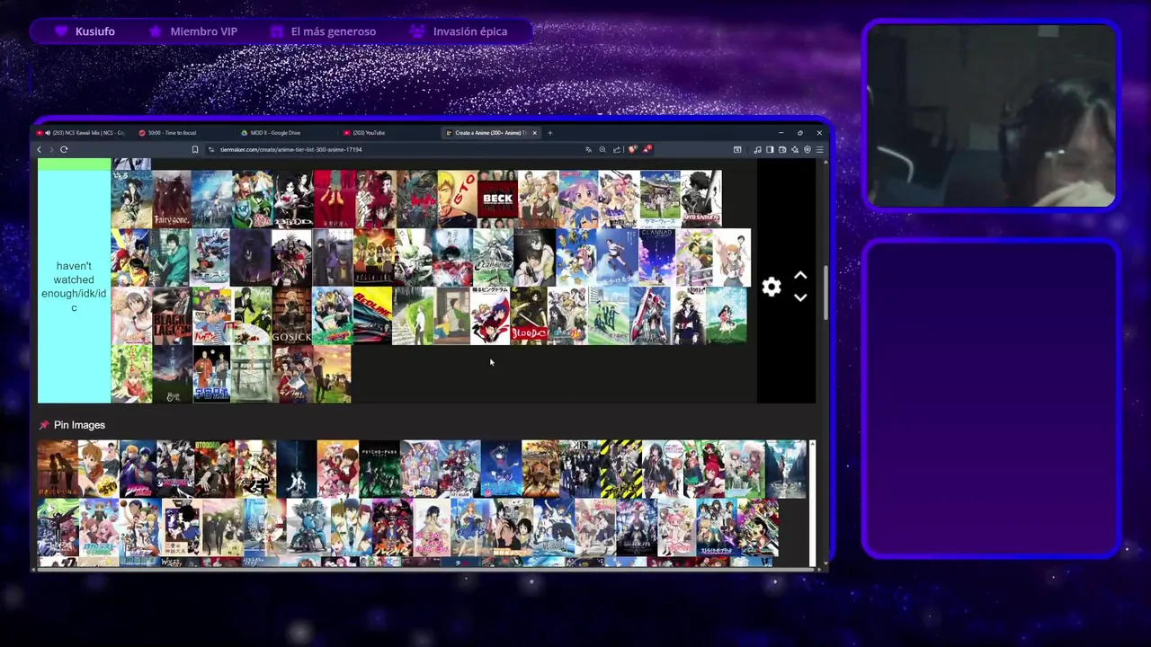1151x647 pixels.
Task: Move tier row up with the up arrow
Action: (x=800, y=276)
